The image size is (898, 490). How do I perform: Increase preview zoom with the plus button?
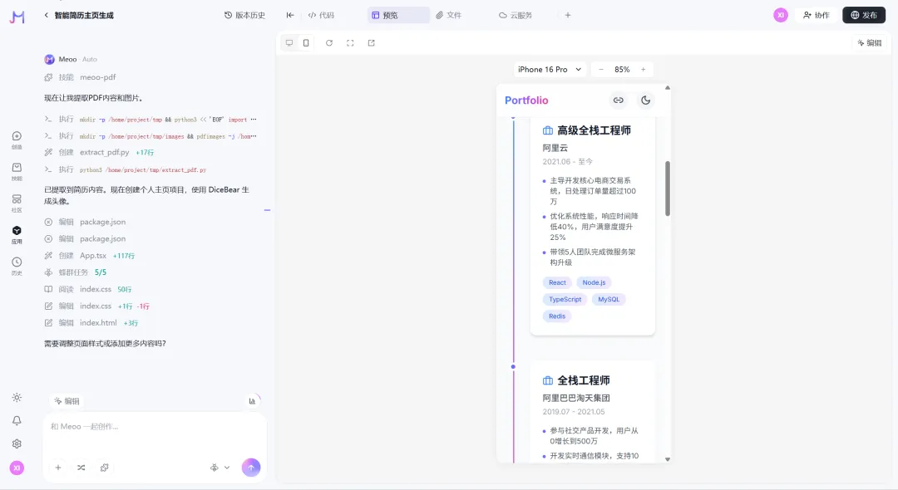pos(643,69)
